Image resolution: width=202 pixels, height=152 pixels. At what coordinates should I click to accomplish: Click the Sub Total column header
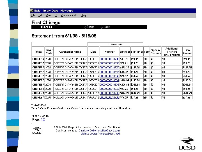[x=137, y=52]
